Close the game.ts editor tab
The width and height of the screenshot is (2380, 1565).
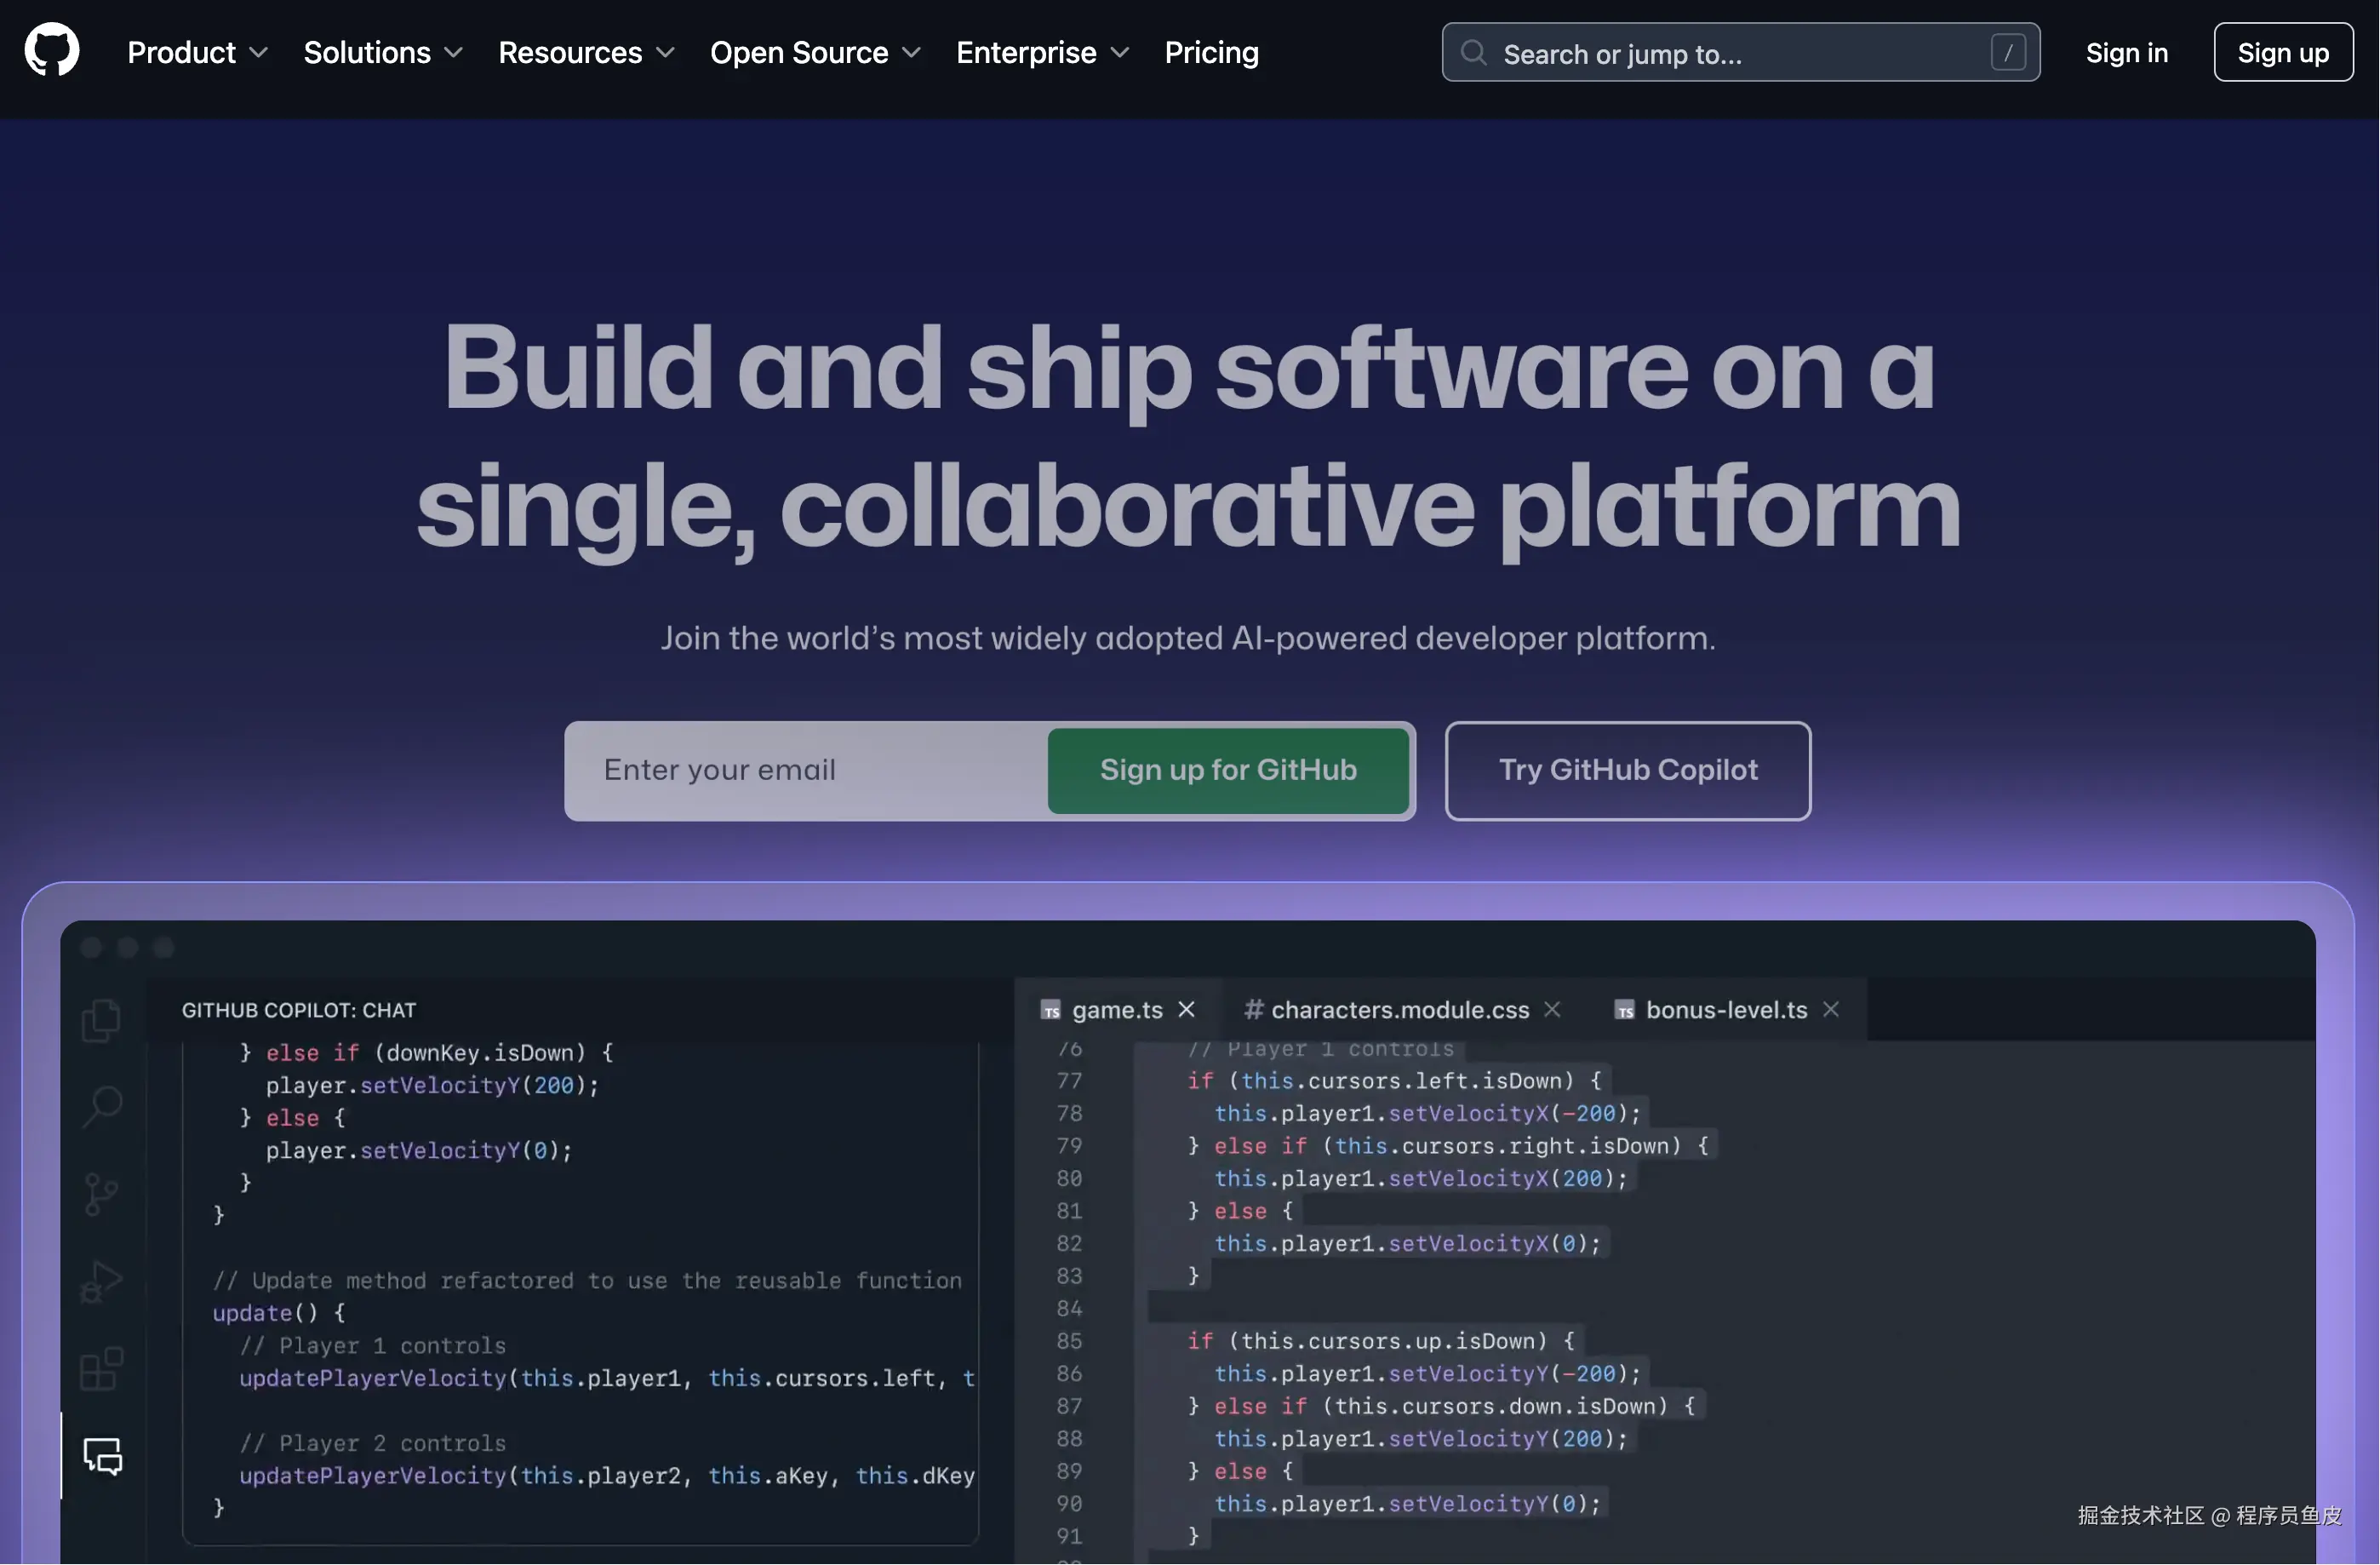click(x=1186, y=1010)
